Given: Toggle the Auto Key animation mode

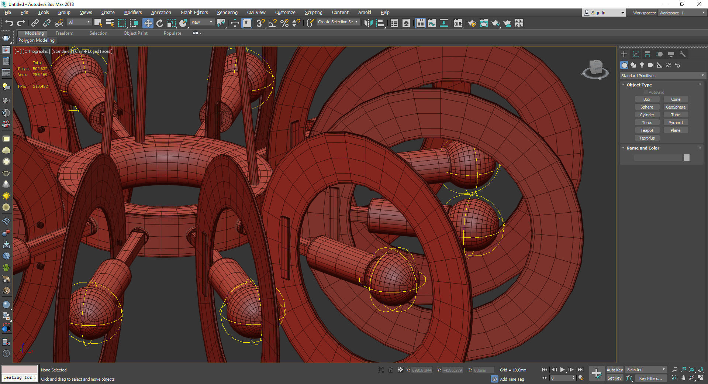Looking at the screenshot, I should [614, 370].
